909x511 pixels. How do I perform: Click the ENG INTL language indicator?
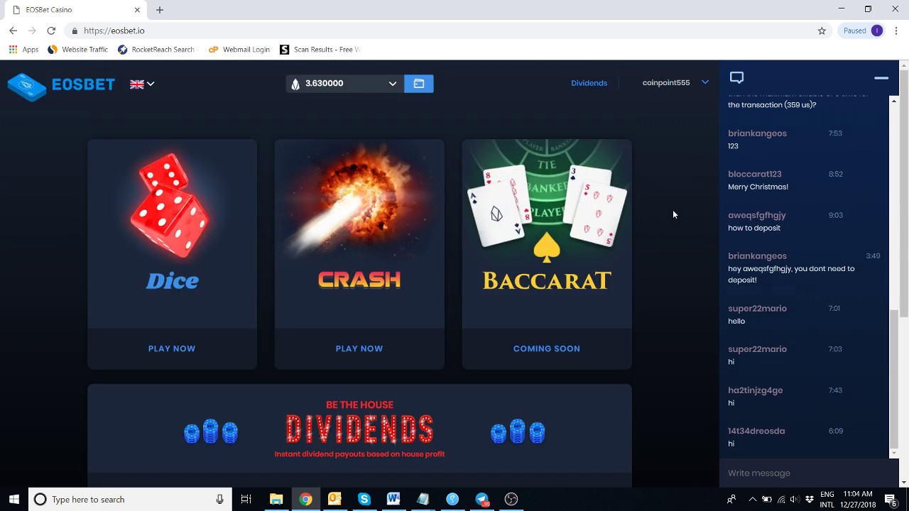827,500
